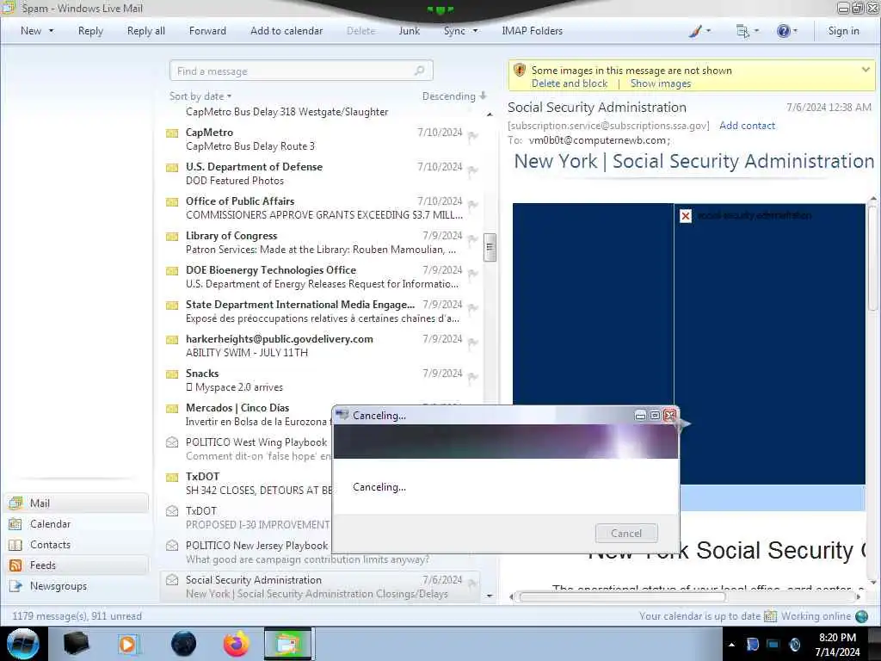This screenshot has height=661, width=881.
Task: Click the security shield icon in warning bar
Action: coord(519,71)
